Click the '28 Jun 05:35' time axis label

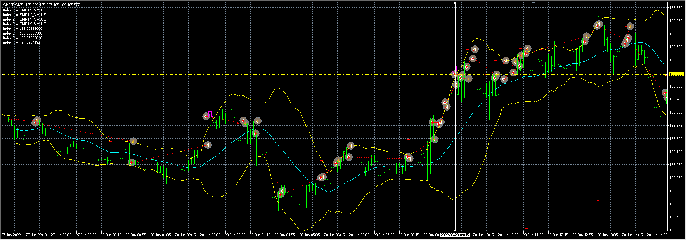click(310, 235)
